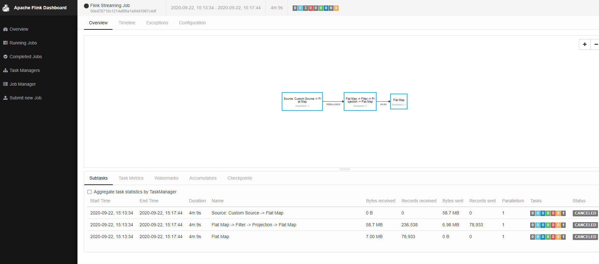Click the Name column header
The height and width of the screenshot is (264, 599).
(x=217, y=201)
